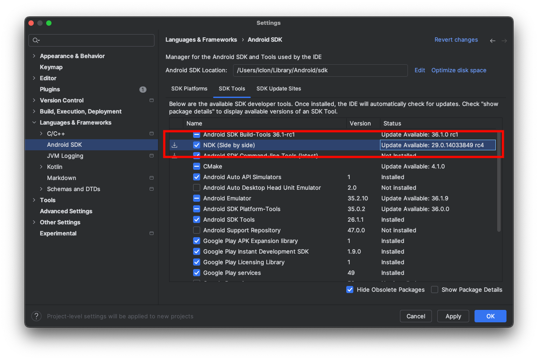The height and width of the screenshot is (360, 538).
Task: Open Keymap settings page
Action: click(x=51, y=67)
